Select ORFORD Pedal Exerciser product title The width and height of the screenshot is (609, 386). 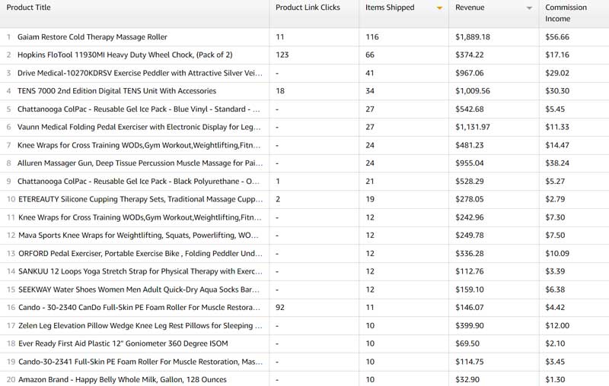point(140,253)
